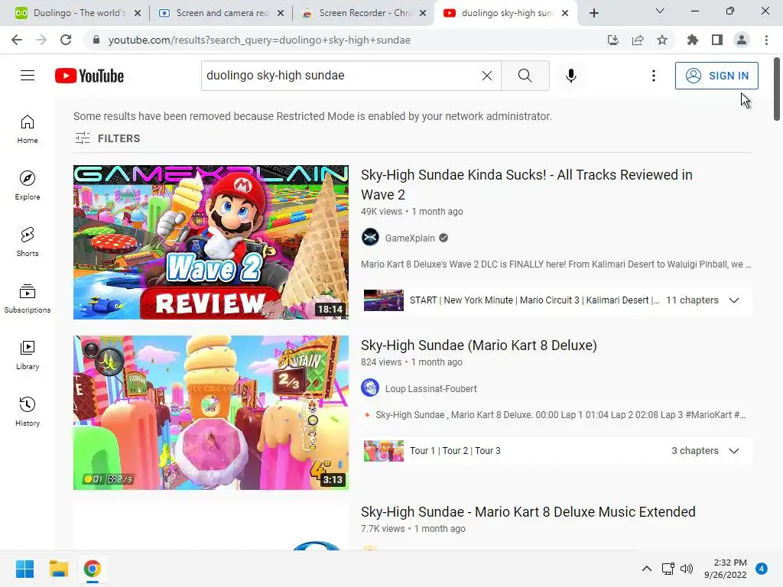783x587 pixels.
Task: Open Explore in sidebar
Action: click(28, 186)
